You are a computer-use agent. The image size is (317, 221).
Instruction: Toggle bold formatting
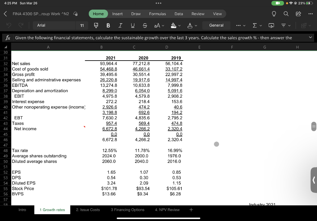108,25
